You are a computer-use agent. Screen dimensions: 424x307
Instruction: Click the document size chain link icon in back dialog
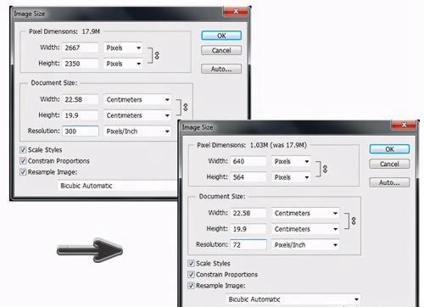(x=186, y=107)
